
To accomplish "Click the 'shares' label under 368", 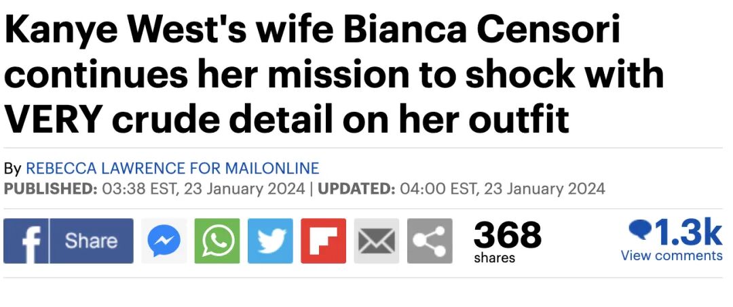I will tap(494, 258).
